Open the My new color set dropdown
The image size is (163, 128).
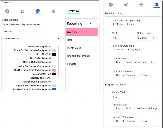pos(31,39)
